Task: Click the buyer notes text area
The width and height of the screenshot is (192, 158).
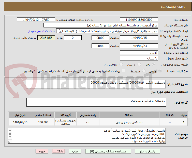Action: 87,136
